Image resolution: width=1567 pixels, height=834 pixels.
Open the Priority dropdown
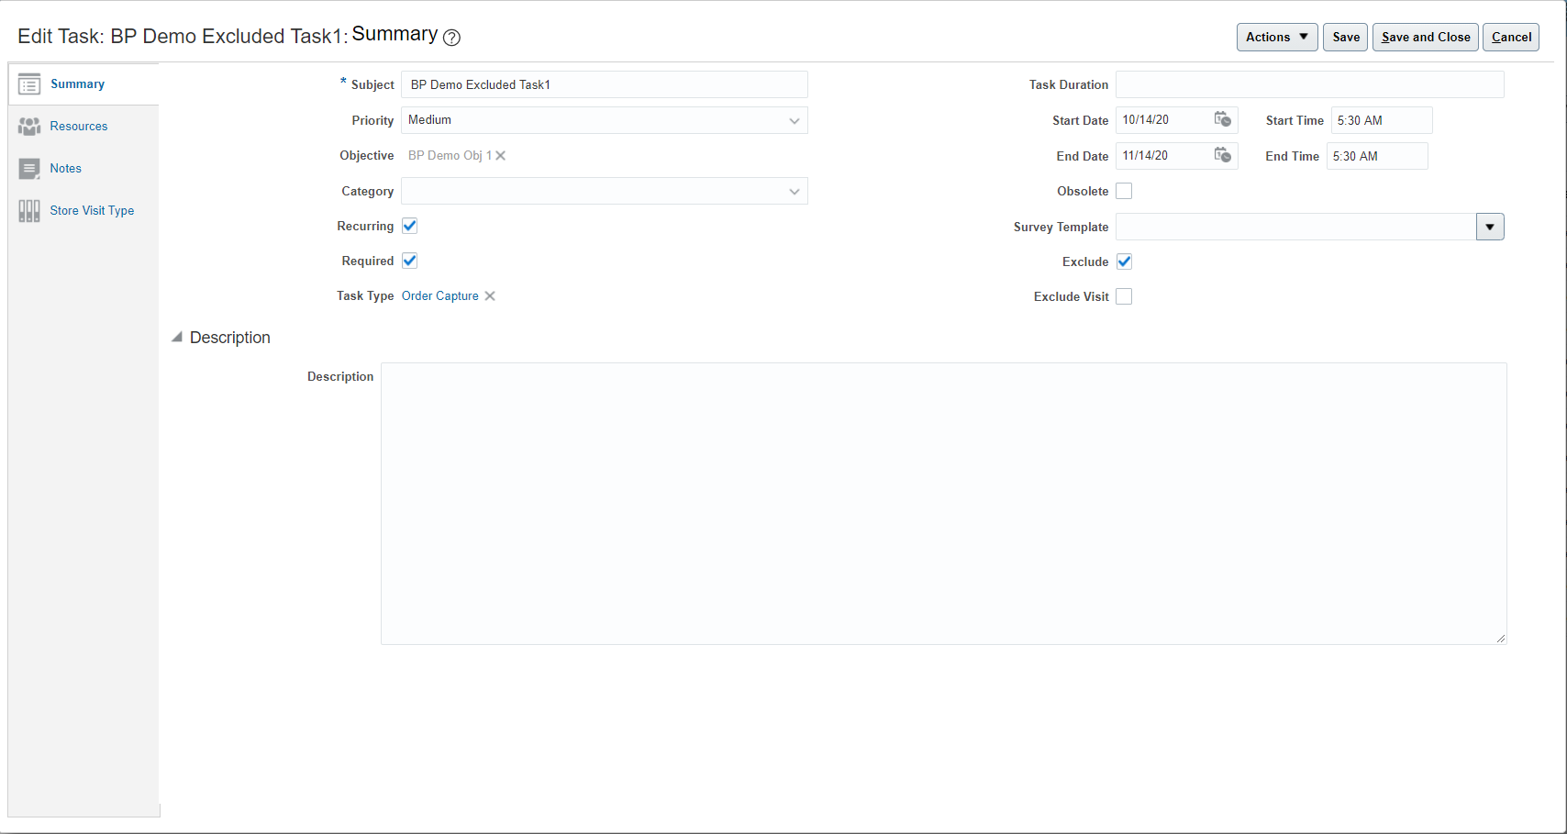click(794, 120)
